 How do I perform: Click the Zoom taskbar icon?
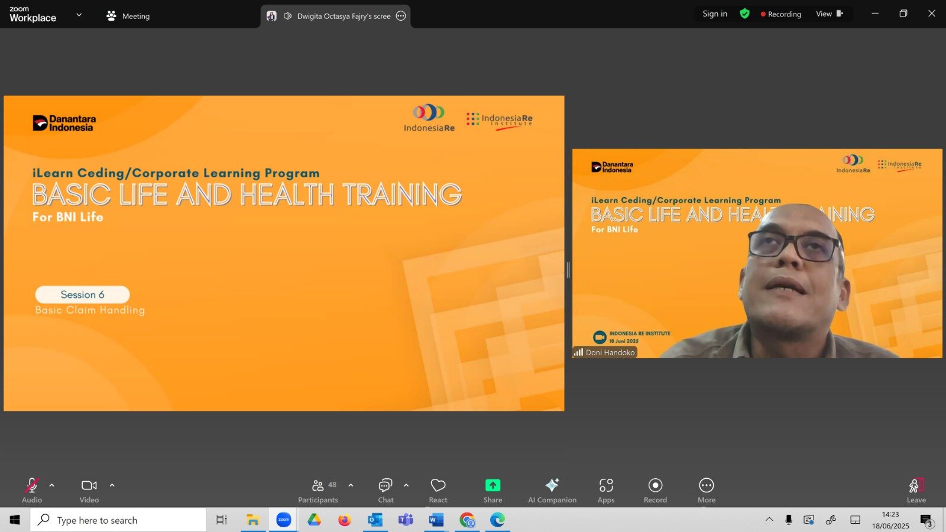point(284,520)
